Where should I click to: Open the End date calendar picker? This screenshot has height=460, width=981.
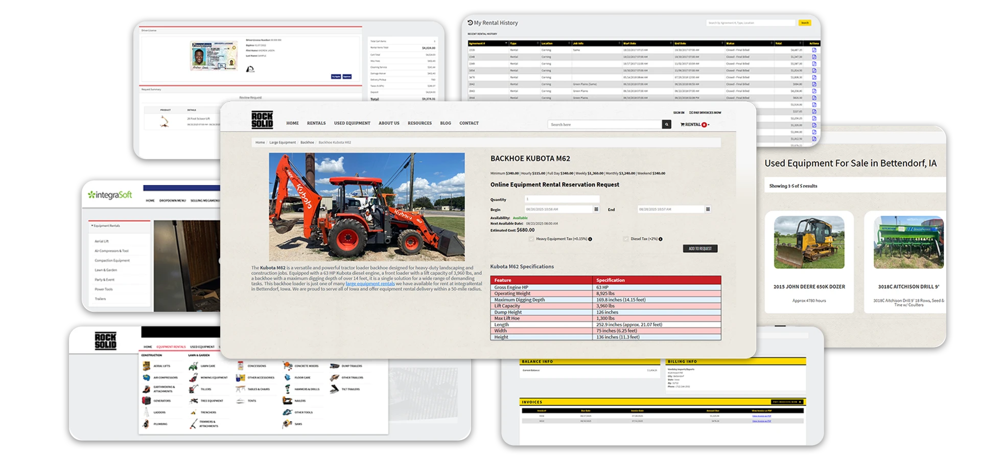[708, 209]
